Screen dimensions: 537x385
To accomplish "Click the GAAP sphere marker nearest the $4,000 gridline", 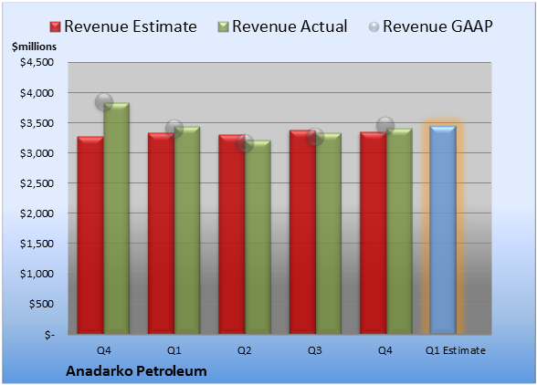I will [104, 102].
